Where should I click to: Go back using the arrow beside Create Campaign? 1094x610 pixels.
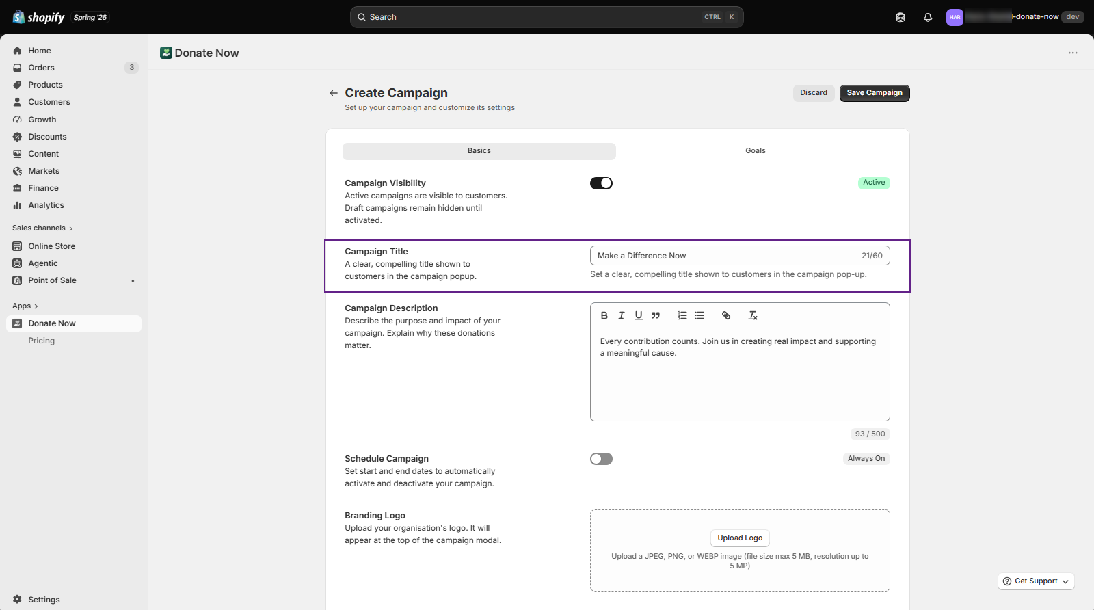[x=334, y=93]
